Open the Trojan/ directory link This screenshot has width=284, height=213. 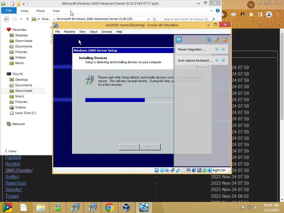tap(12, 196)
